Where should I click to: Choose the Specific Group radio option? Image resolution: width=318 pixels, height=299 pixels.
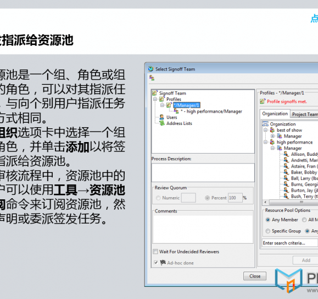(268, 231)
